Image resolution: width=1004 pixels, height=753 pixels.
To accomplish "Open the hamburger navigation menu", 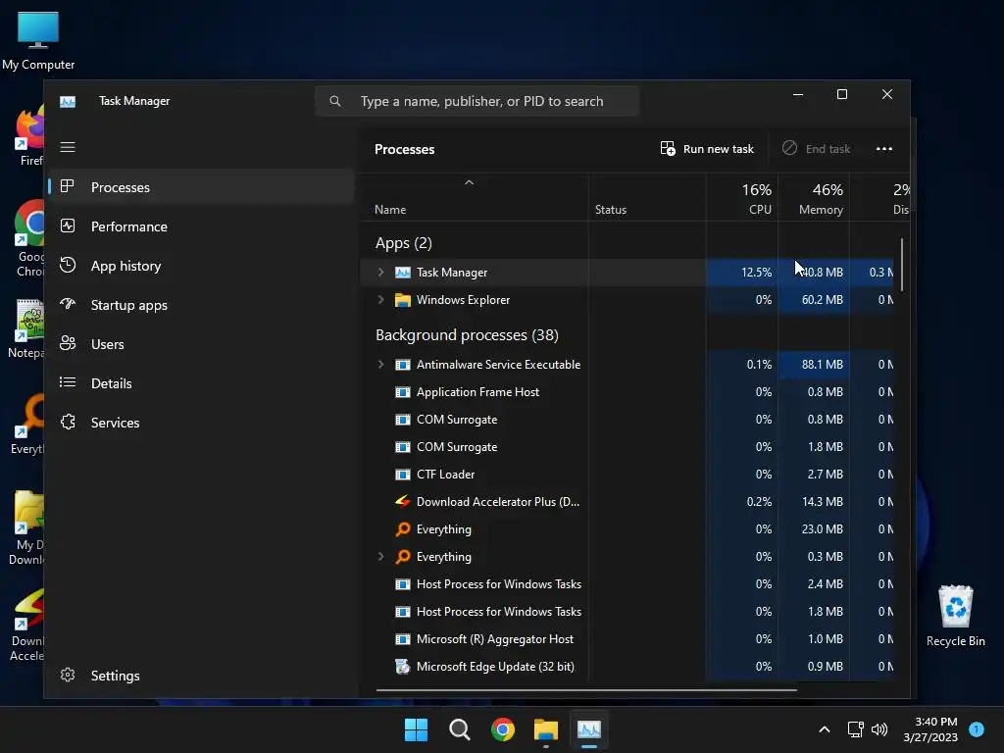I will pos(68,147).
